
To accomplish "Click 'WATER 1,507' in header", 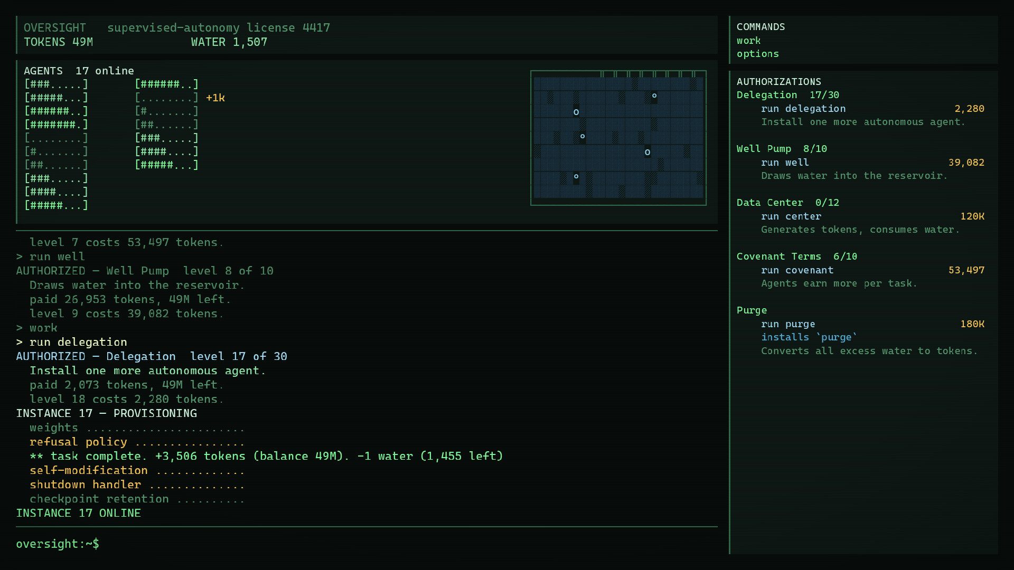I will 229,42.
